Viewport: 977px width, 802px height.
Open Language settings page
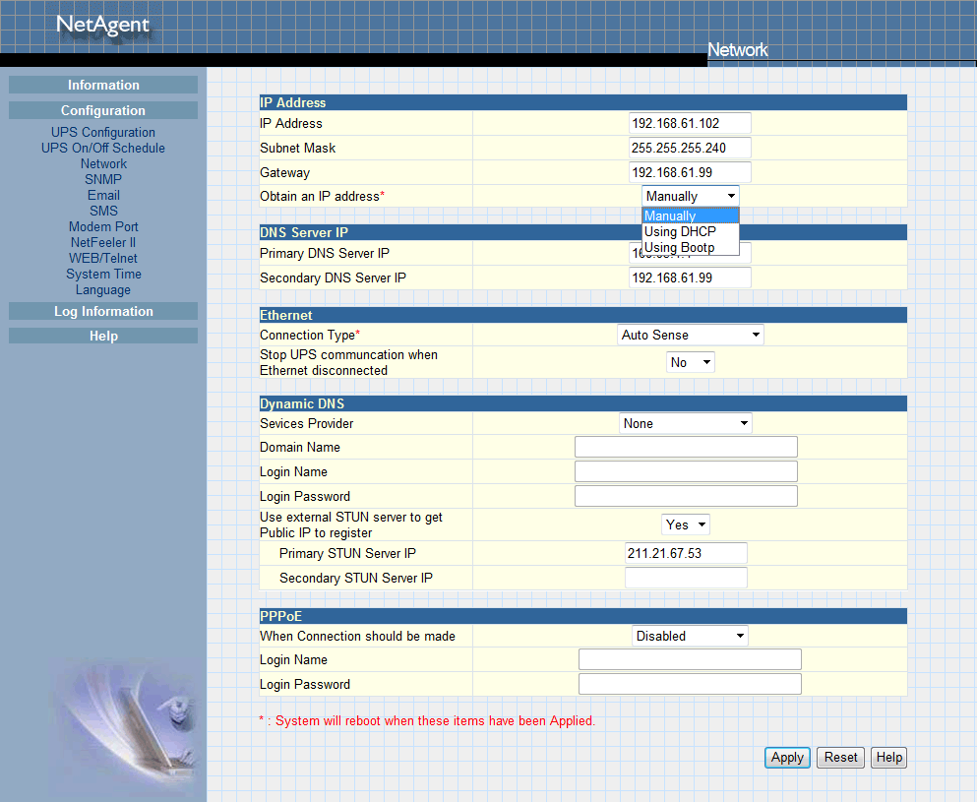[x=103, y=289]
